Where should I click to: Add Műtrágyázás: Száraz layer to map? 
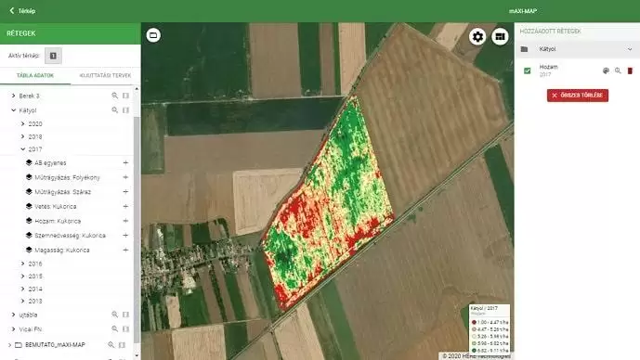pos(125,192)
